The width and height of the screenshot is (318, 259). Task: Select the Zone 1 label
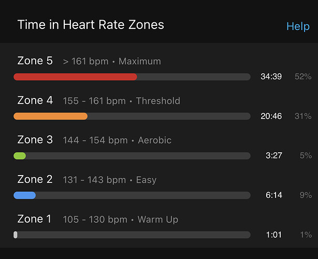34,219
